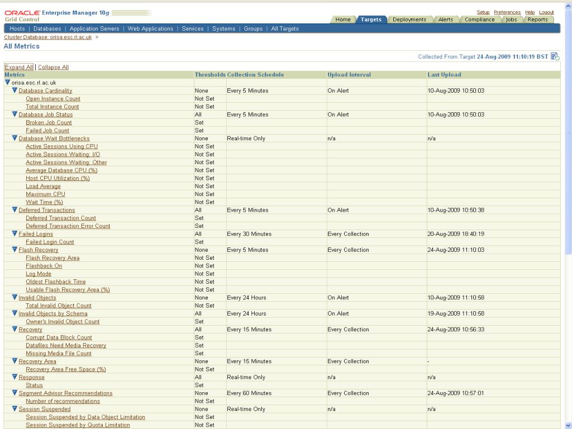The image size is (572, 429).
Task: Open the Reports tab
Action: coord(538,20)
